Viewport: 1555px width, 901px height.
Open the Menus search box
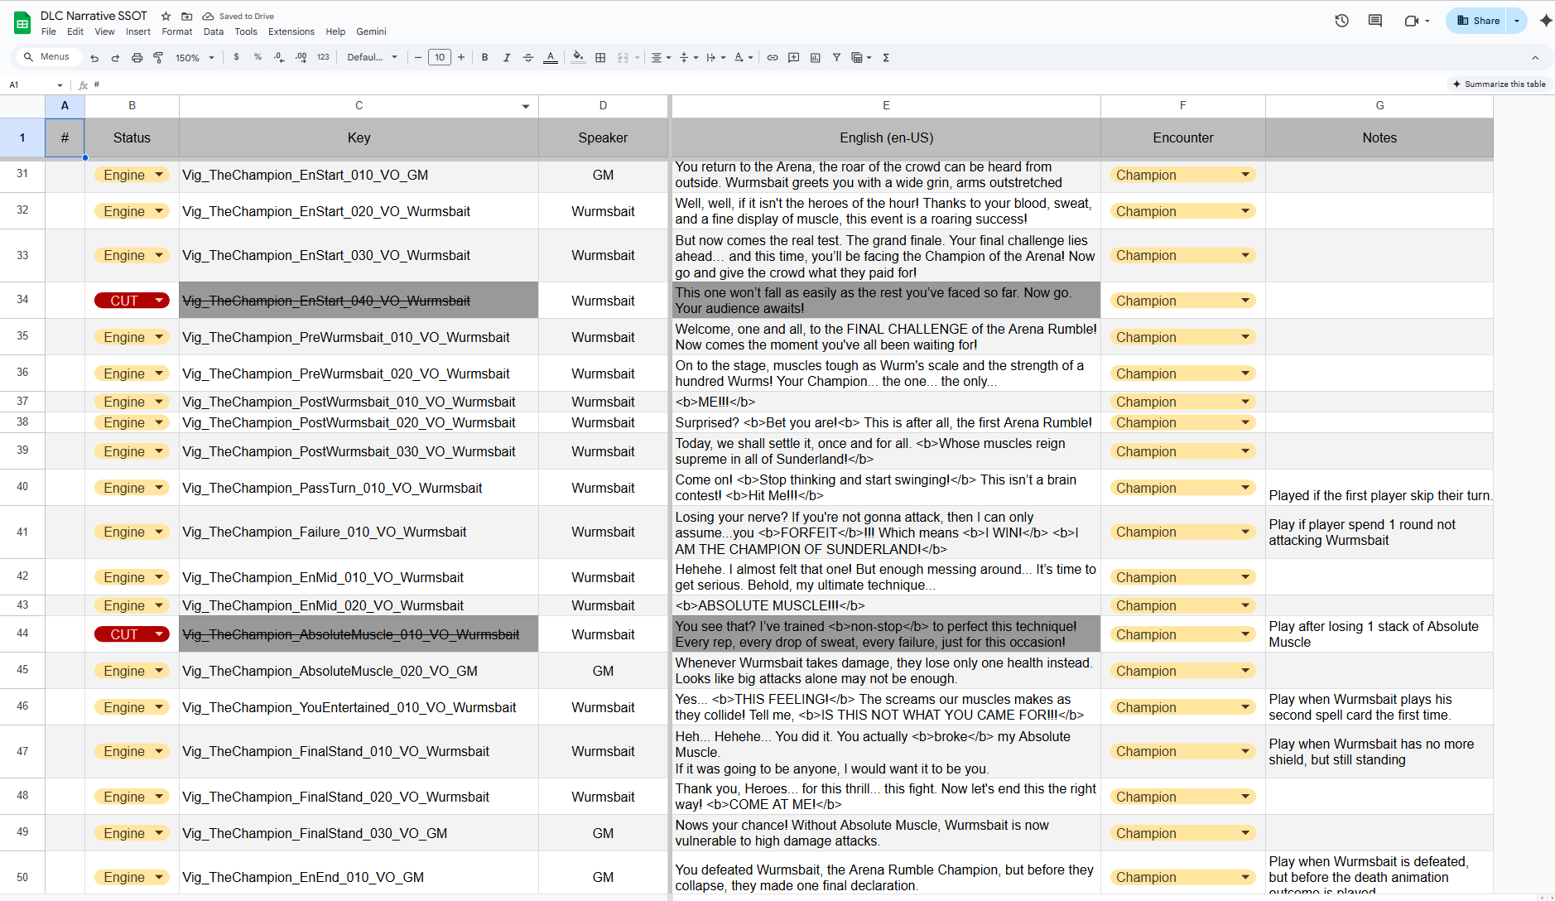click(x=50, y=57)
